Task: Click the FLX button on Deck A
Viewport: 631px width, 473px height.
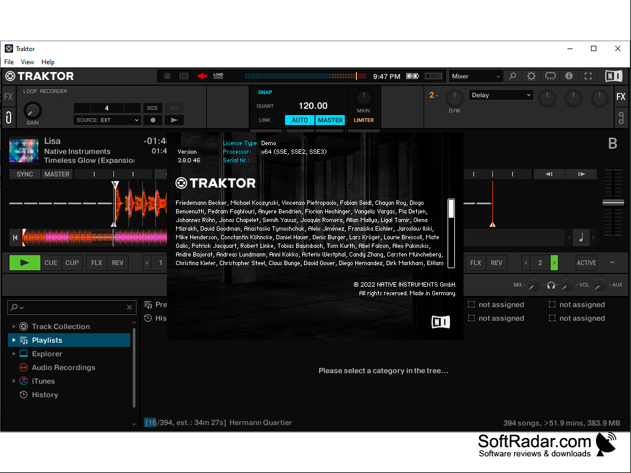Action: click(97, 263)
